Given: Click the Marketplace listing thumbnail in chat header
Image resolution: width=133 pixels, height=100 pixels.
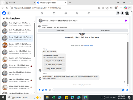Looking at the screenshot, I should (39, 26).
